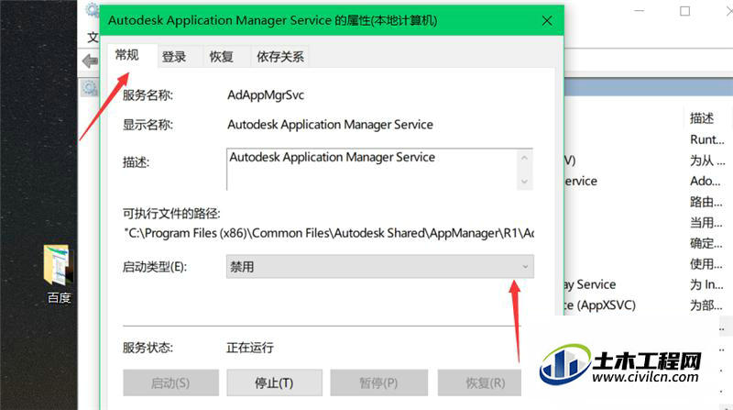Click the '当用...' description cell
Image resolution: width=733 pixels, height=410 pixels.
(x=706, y=222)
